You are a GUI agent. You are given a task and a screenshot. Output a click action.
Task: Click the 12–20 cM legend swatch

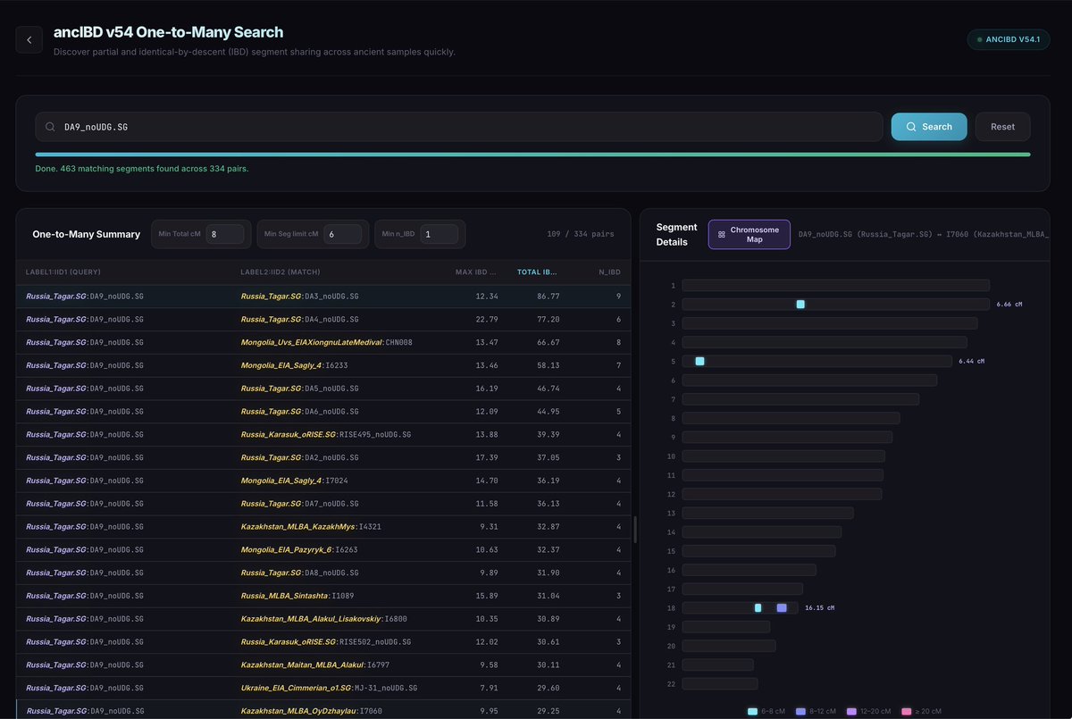click(851, 712)
